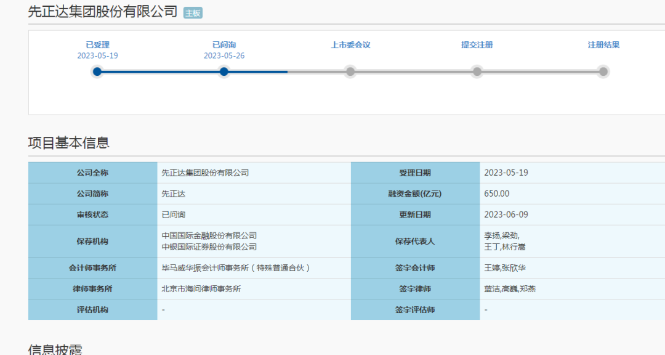The height and width of the screenshot is (355, 665).
Task: Click the 已受理 stage label
Action: [97, 45]
